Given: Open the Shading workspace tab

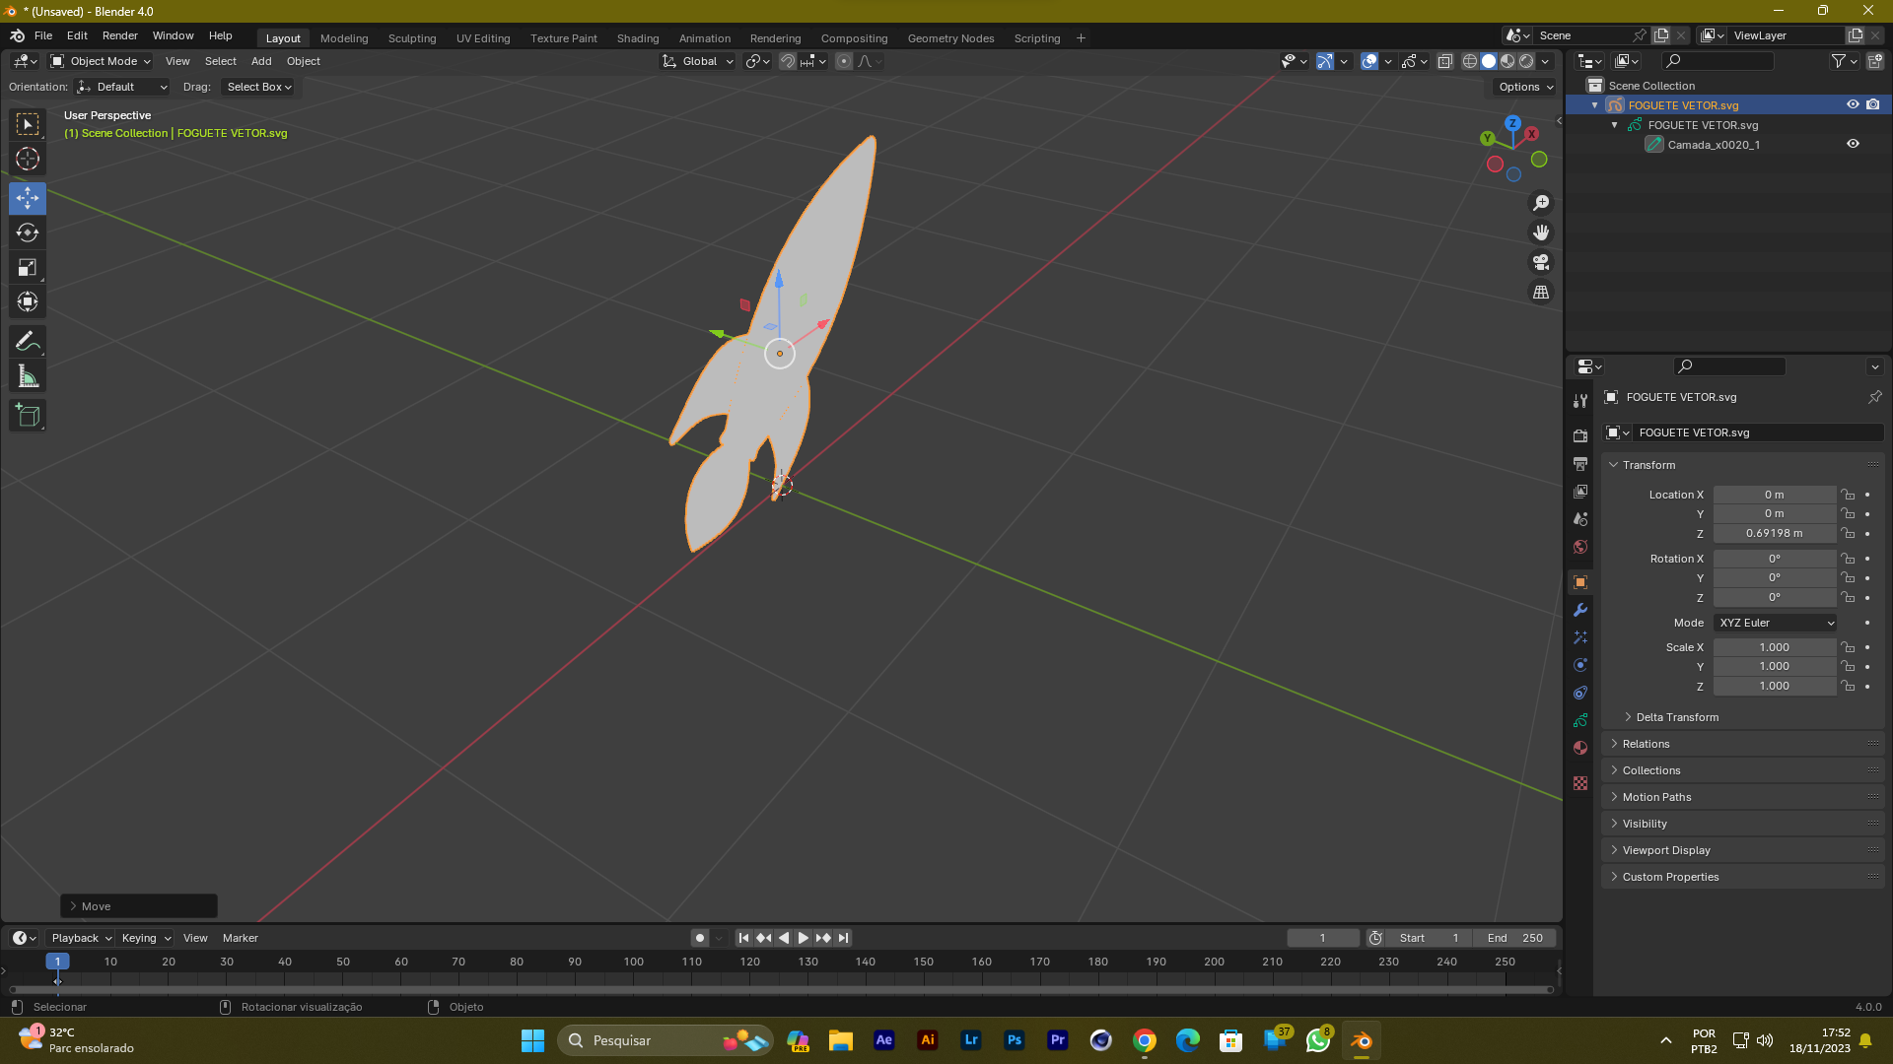Looking at the screenshot, I should click(x=638, y=38).
